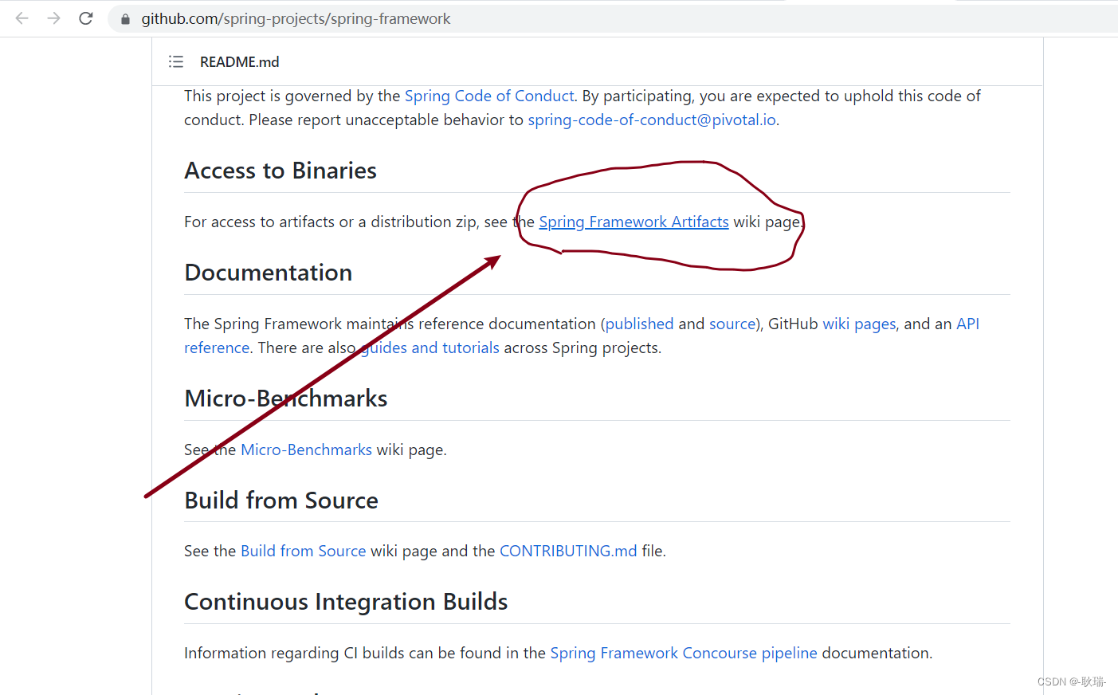Click the Micro-Benchmarks heading

(286, 399)
